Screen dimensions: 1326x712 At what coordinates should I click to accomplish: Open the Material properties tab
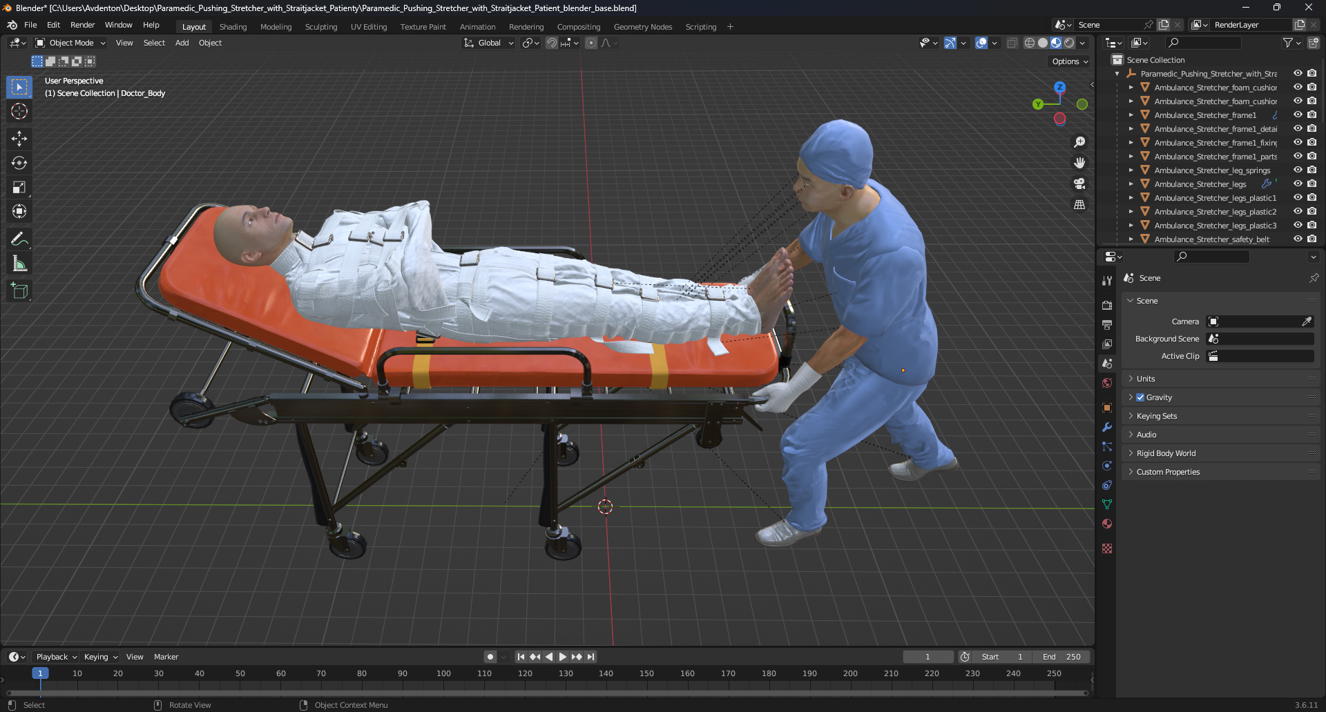1107,524
